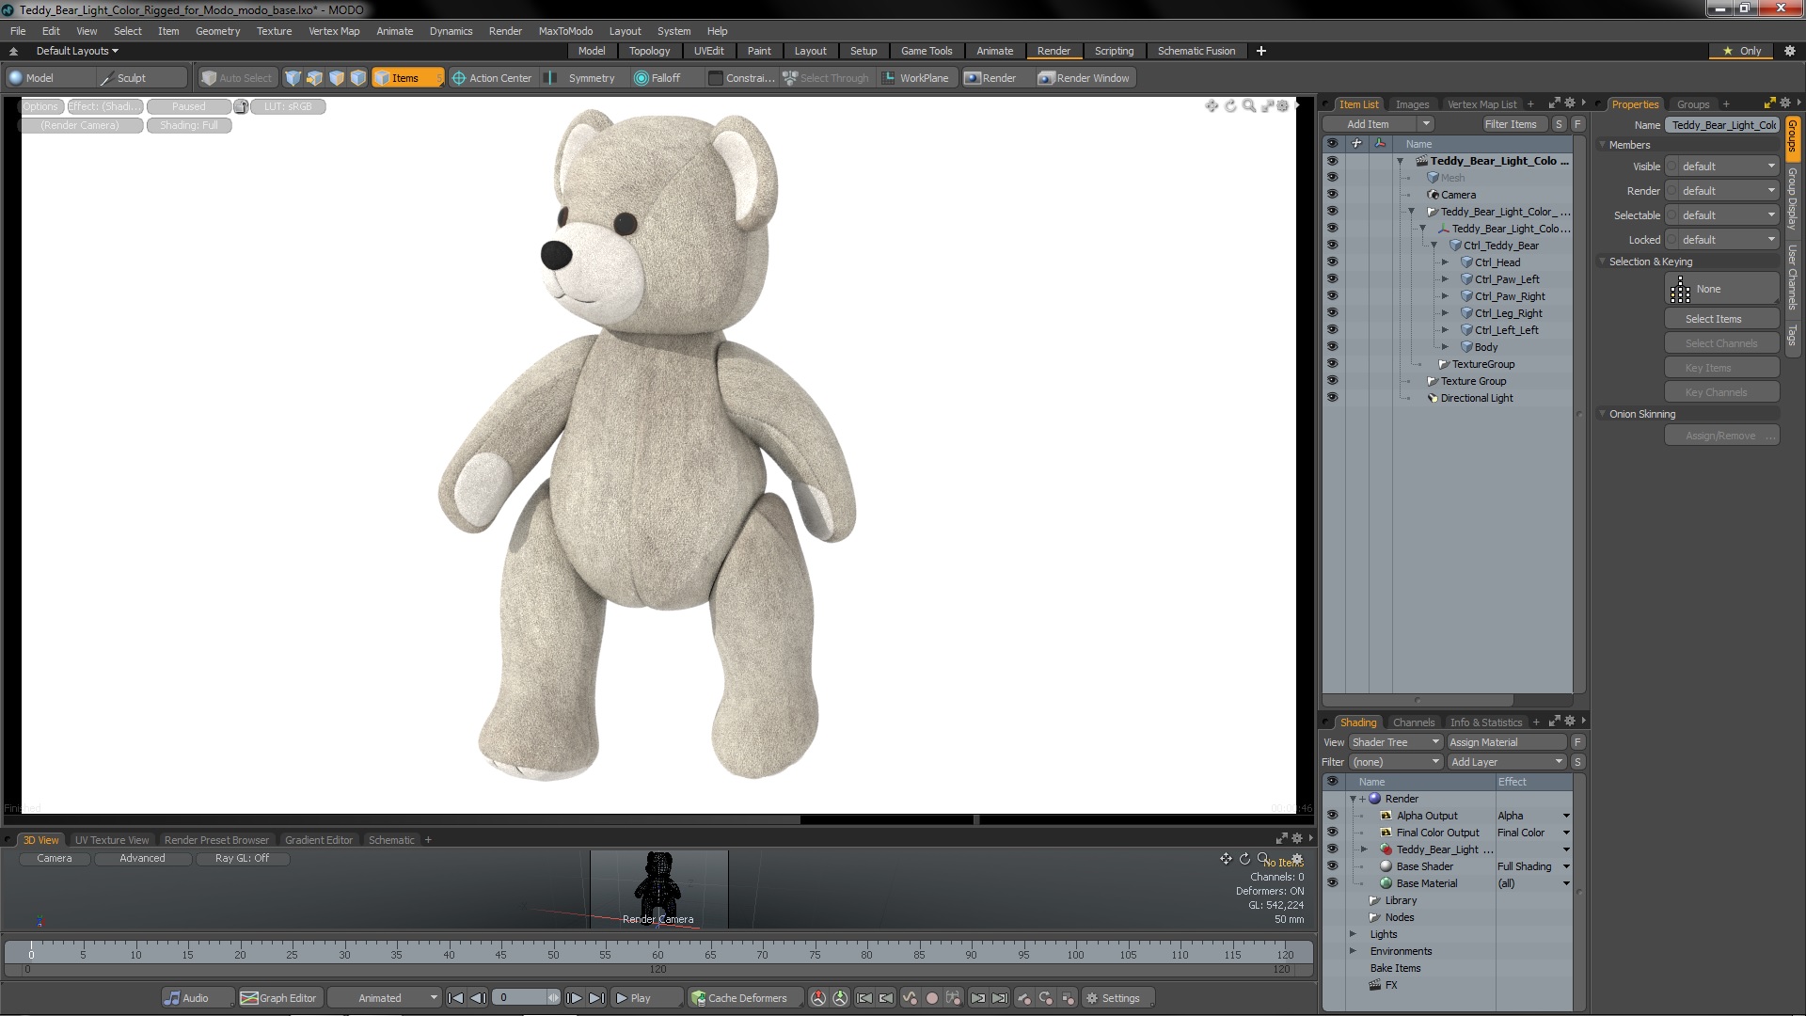The width and height of the screenshot is (1806, 1016).
Task: Toggle Ray GL Off button
Action: [x=242, y=858]
